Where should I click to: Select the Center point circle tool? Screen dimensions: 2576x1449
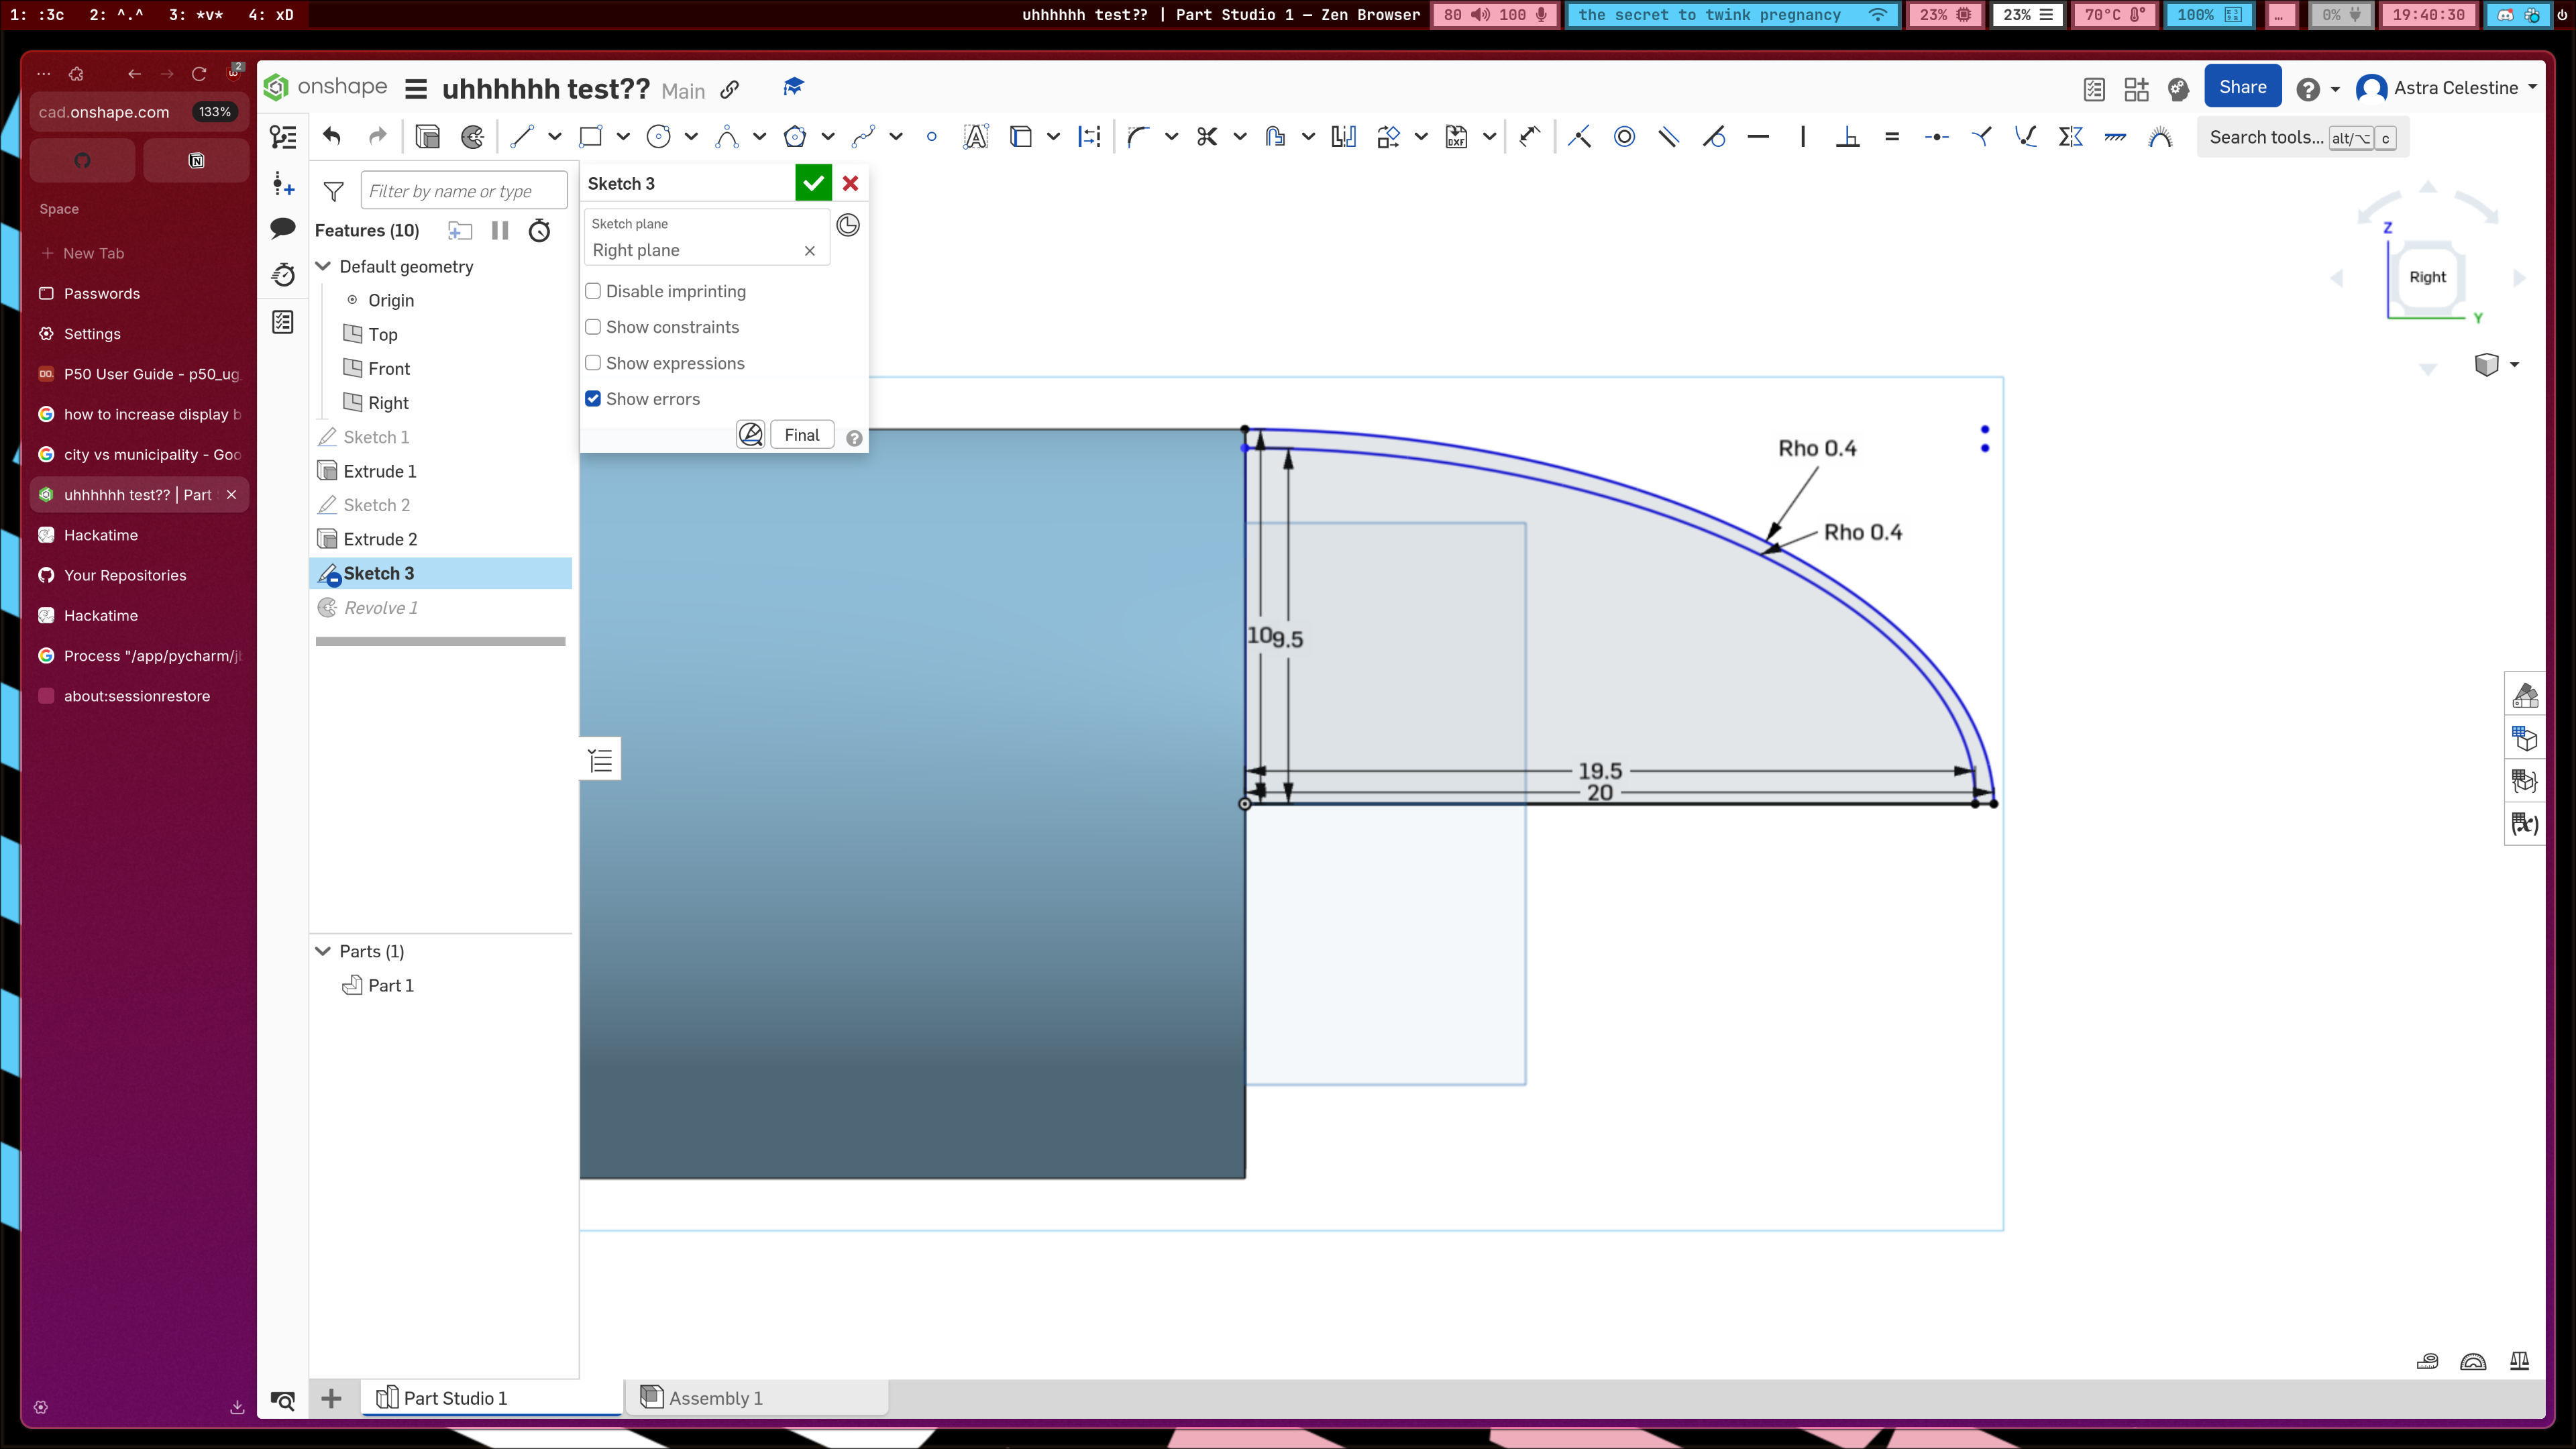[658, 137]
